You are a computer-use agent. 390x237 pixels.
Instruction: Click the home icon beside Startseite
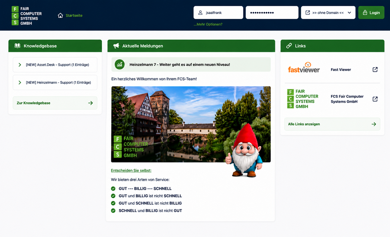tap(60, 15)
